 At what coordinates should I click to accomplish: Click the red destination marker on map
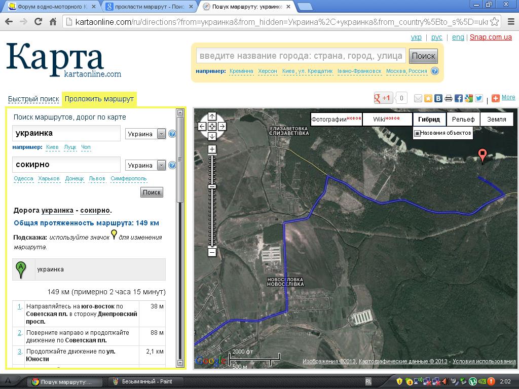tap(483, 155)
